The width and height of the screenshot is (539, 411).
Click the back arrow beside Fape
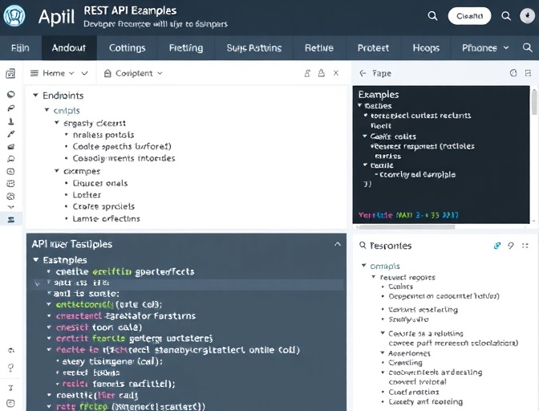click(362, 73)
